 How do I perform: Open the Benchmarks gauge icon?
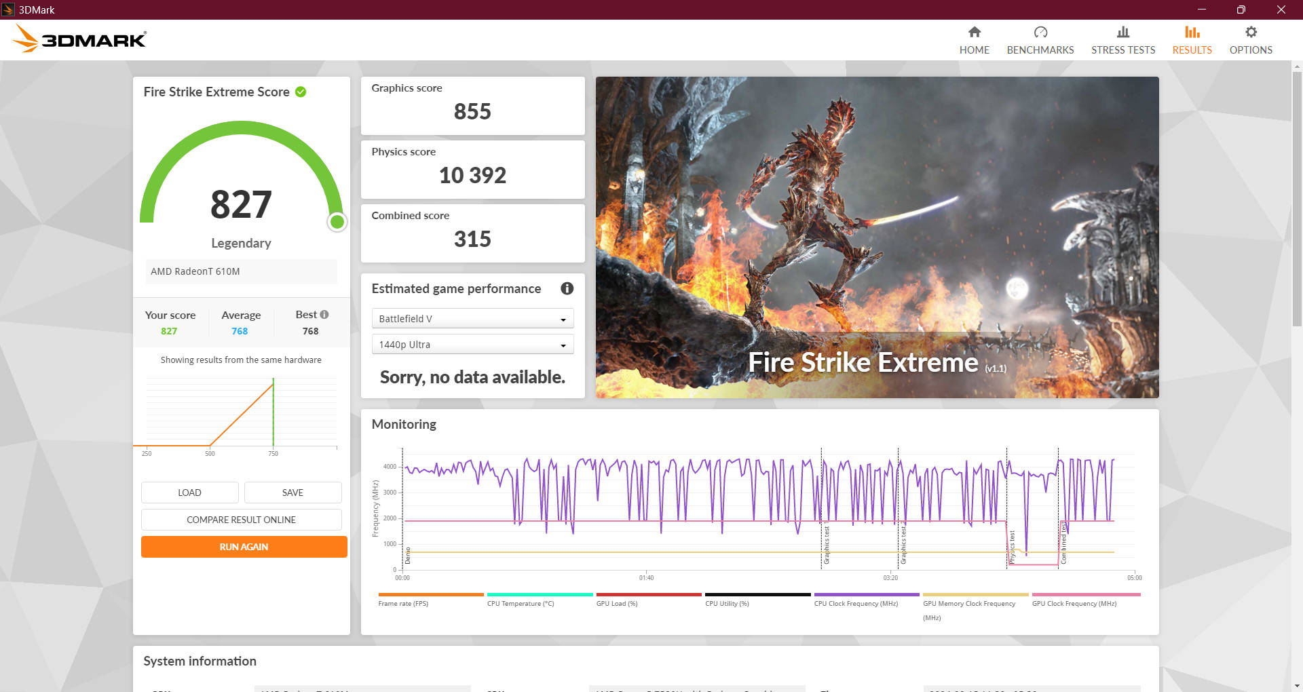point(1040,32)
